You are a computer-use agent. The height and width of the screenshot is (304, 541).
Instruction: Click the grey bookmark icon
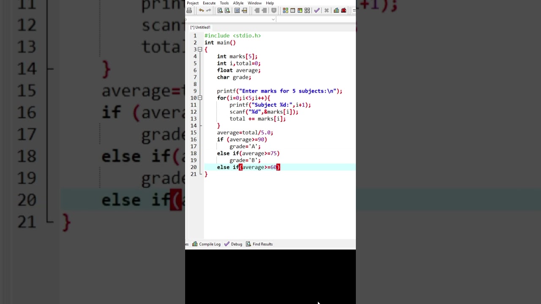point(274,11)
